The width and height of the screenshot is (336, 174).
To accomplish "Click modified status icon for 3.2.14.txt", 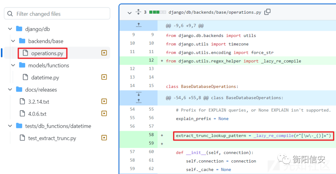I will [104, 101].
